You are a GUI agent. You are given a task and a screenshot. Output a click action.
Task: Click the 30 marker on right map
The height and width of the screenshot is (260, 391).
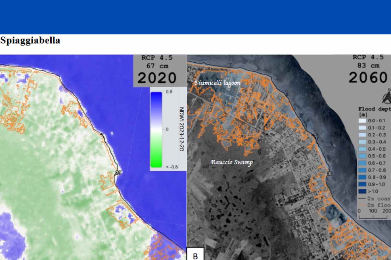coord(330,173)
